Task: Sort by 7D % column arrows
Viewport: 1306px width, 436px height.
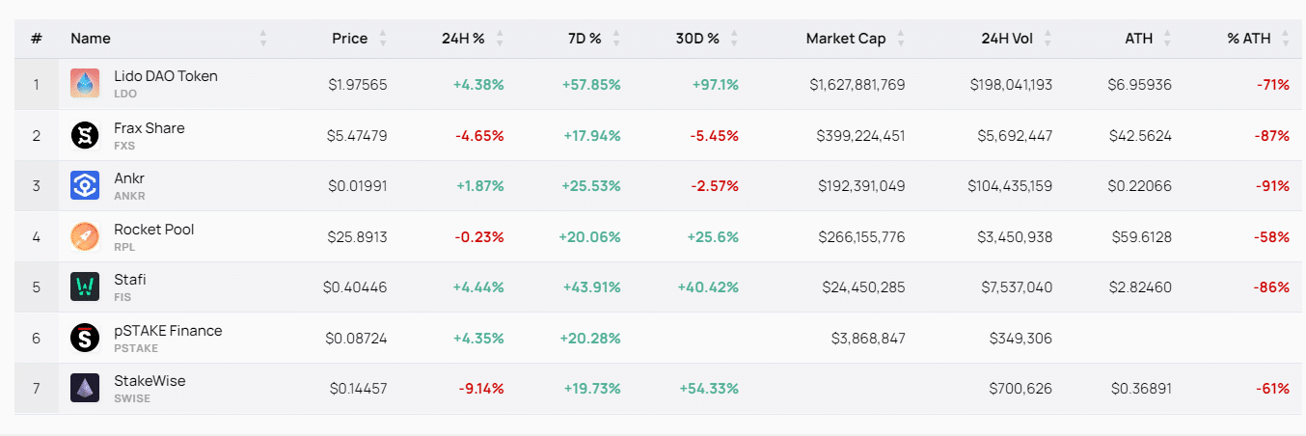Action: click(x=616, y=39)
